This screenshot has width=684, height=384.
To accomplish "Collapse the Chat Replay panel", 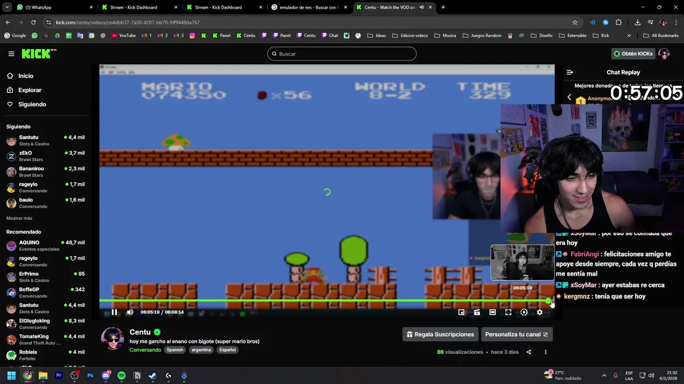I will pos(570,73).
